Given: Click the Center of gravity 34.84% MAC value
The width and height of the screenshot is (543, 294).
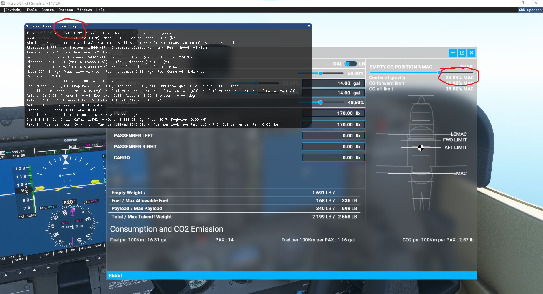Looking at the screenshot, I should (x=460, y=77).
